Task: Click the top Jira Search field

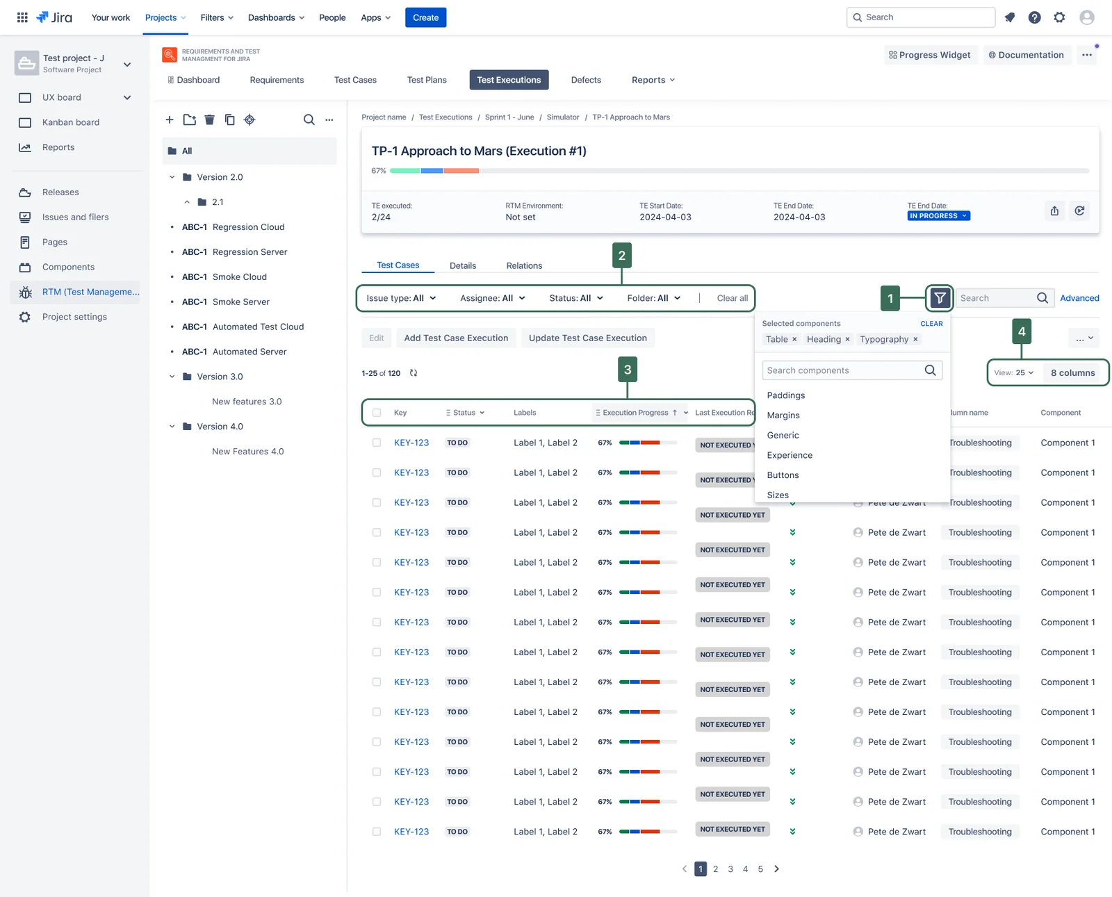Action: [921, 17]
